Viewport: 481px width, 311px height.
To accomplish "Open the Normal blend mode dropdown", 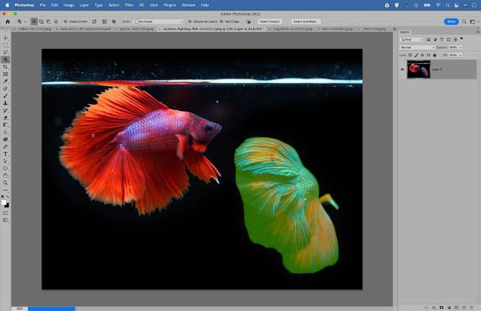I will (x=418, y=47).
